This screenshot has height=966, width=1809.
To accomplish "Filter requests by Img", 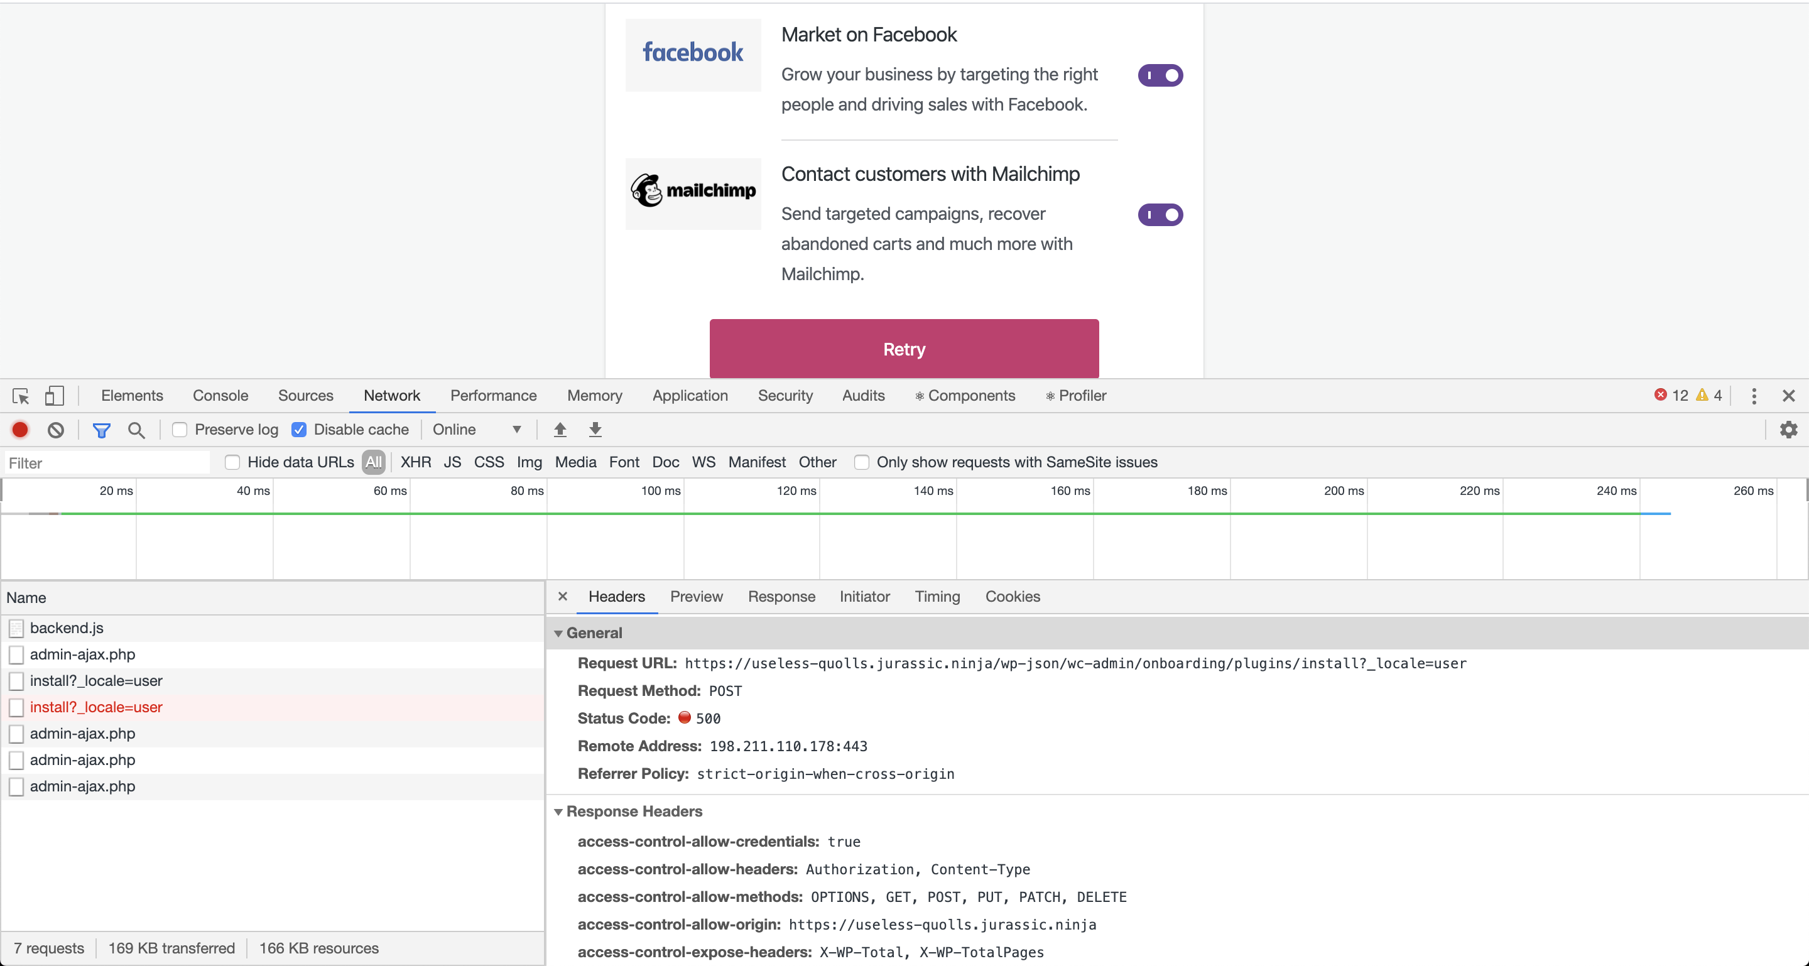I will (x=530, y=463).
